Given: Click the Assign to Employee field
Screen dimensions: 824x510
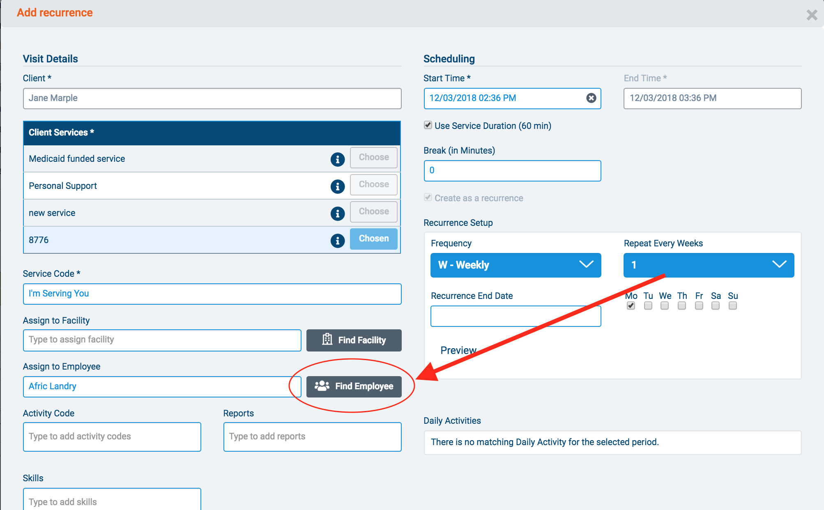Looking at the screenshot, I should 162,386.
